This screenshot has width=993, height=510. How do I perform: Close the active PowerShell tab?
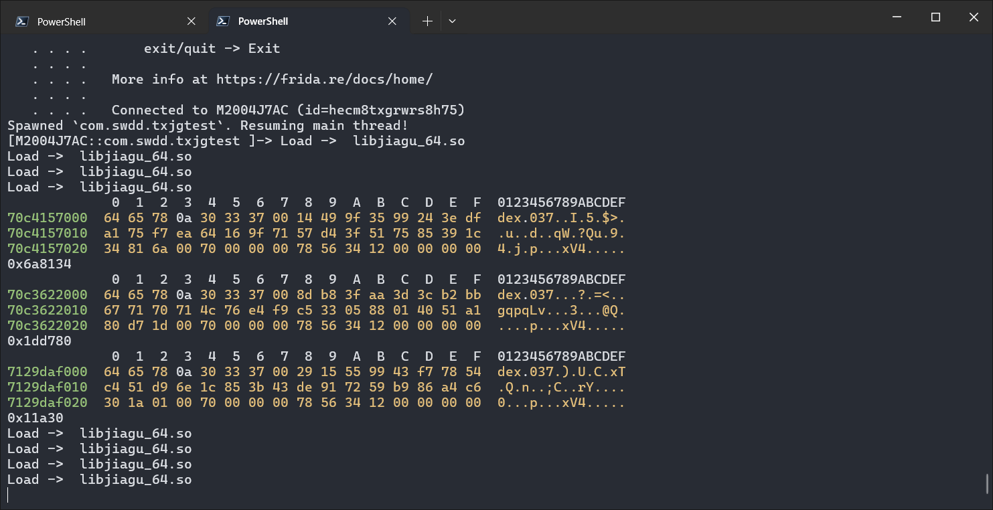[392, 21]
